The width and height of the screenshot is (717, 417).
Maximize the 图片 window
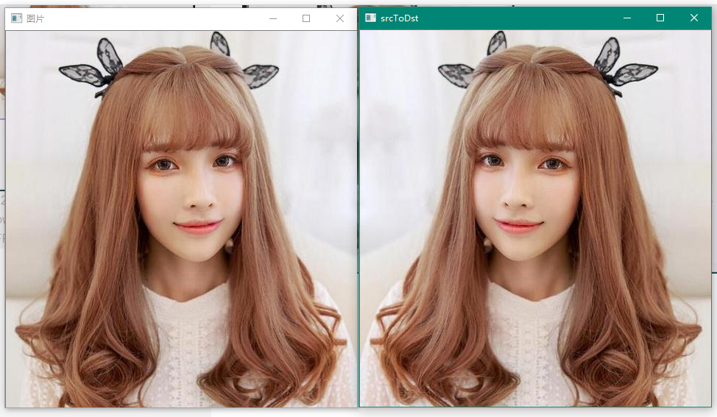click(306, 18)
